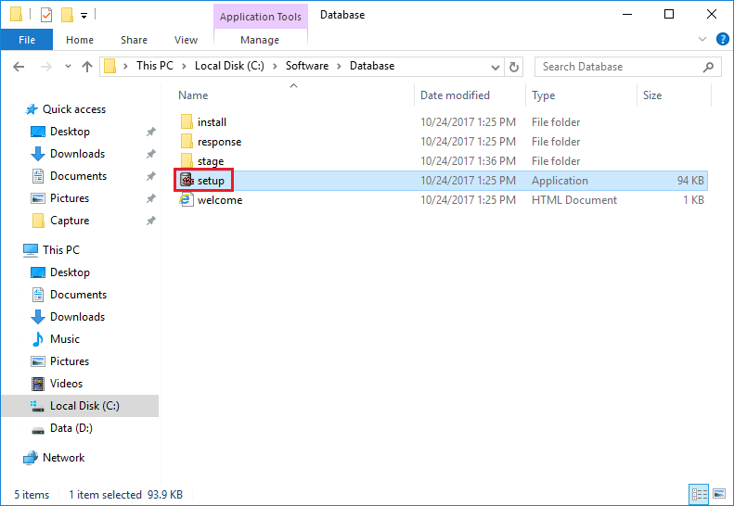Select This PC in navigation pane
Screen dimensions: 734x506
61,250
